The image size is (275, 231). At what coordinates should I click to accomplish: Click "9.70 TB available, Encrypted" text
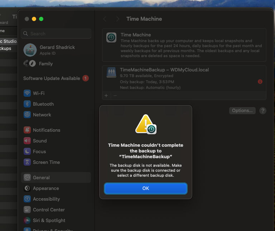point(146,76)
